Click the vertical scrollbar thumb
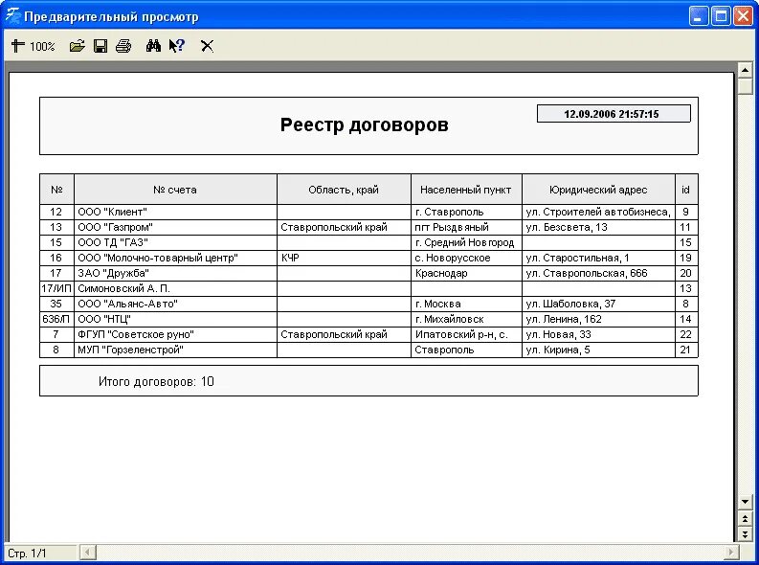The image size is (759, 565). coord(745,86)
